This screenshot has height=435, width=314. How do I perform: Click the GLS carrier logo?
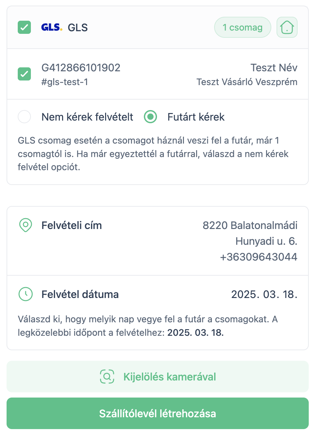pyautogui.click(x=52, y=27)
